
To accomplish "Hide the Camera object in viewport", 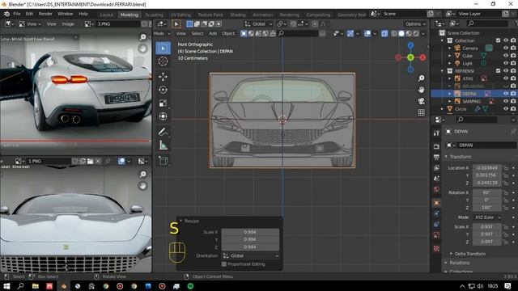I will click(x=506, y=48).
